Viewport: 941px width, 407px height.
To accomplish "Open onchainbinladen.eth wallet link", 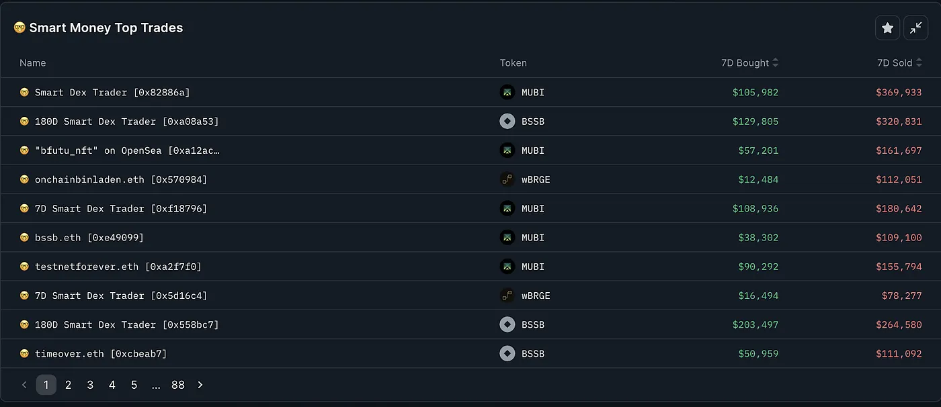I will [x=121, y=179].
